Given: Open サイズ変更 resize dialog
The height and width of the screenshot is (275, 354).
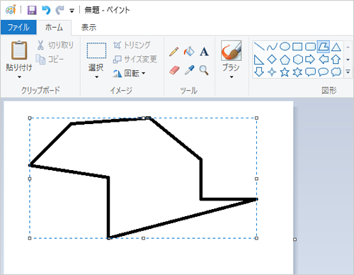Looking at the screenshot, I should (x=135, y=59).
